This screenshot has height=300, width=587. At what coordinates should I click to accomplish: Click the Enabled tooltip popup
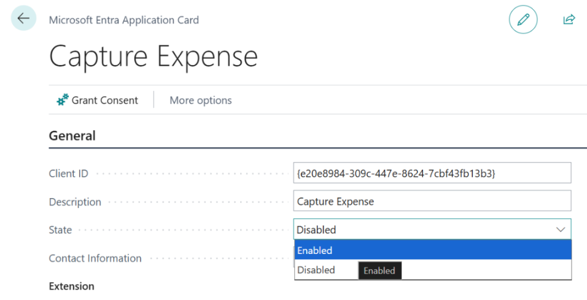coord(379,271)
